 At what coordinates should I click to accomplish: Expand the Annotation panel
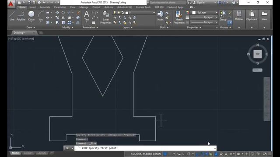pos(90,27)
